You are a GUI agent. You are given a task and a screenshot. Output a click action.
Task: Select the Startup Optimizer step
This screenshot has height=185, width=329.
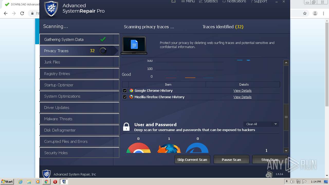79,85
